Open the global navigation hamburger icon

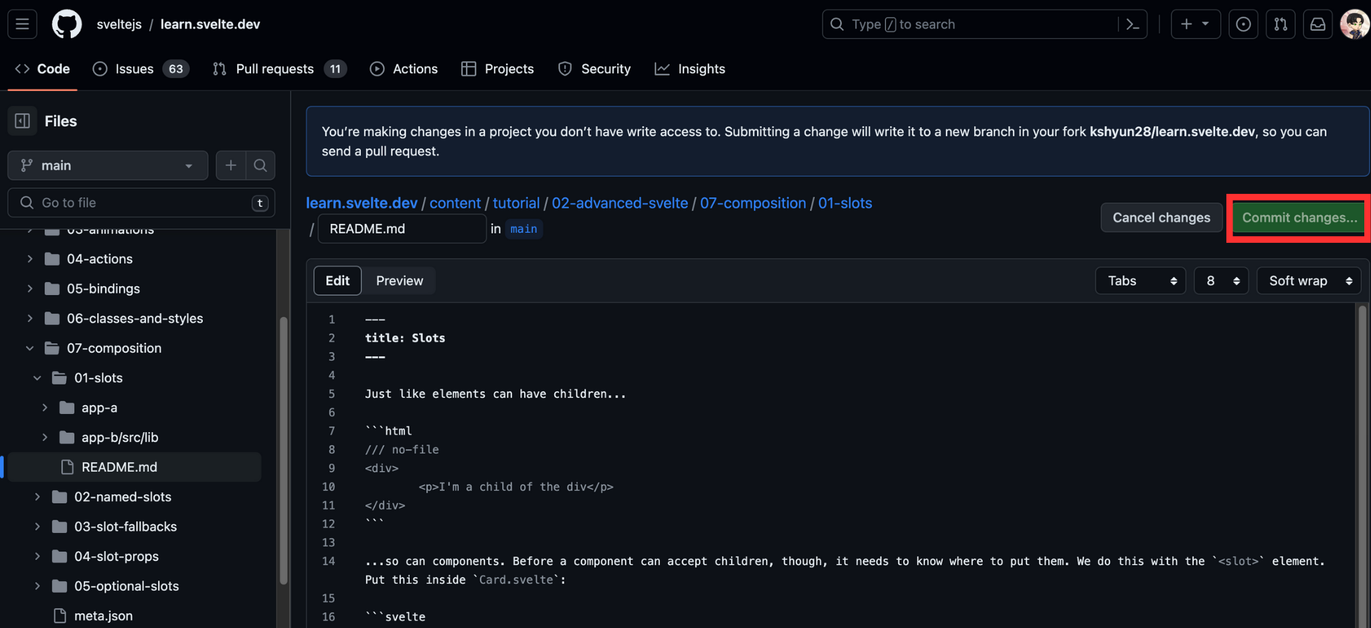tap(21, 24)
